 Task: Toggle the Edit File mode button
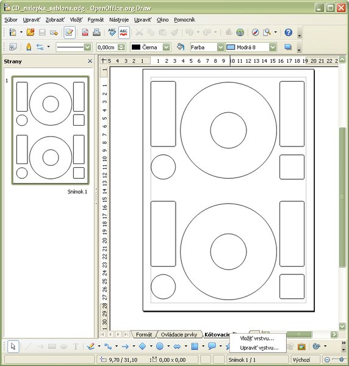pos(70,32)
